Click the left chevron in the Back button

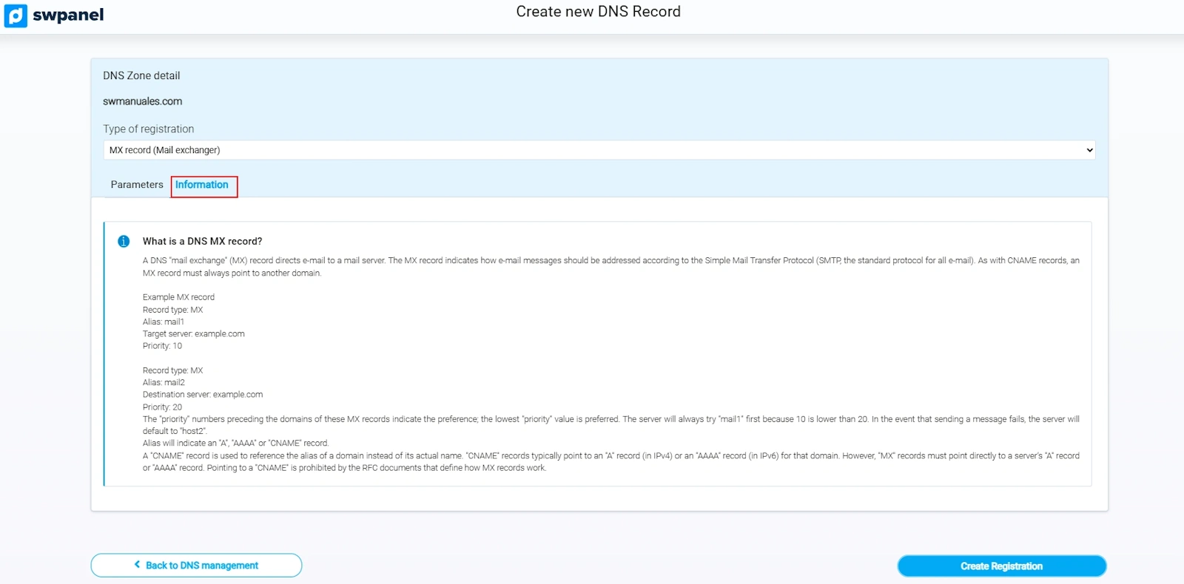click(x=137, y=565)
